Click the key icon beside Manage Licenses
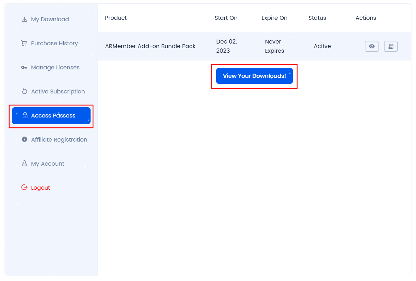Viewport: 416px width, 281px height. 24,67
